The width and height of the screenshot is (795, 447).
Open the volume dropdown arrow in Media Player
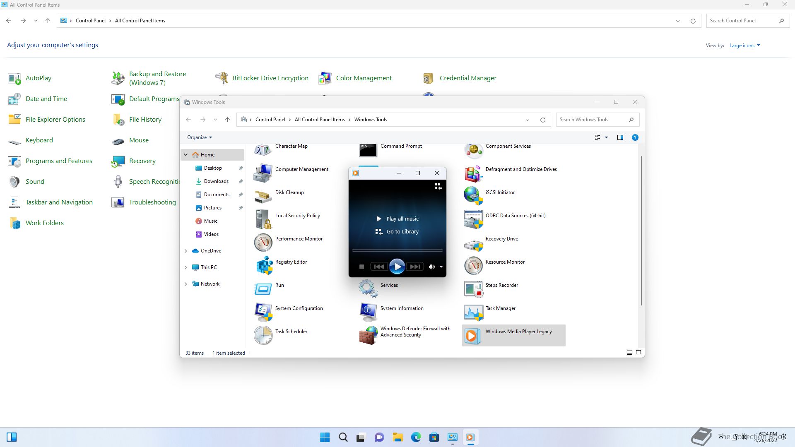[441, 267]
